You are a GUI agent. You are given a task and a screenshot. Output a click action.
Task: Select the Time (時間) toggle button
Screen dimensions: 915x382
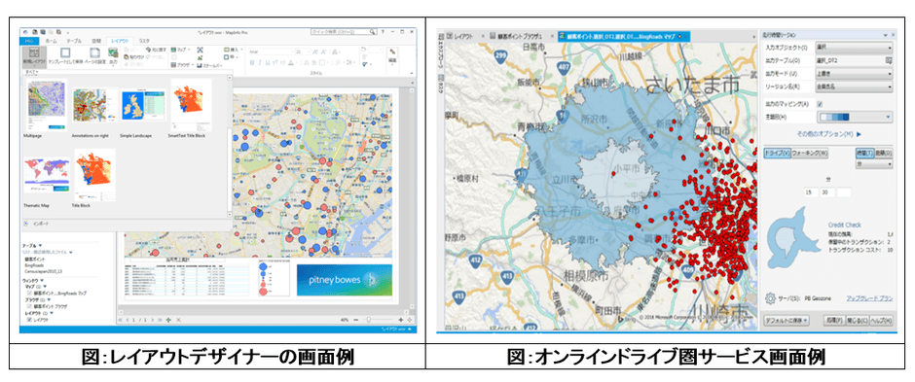[865, 153]
